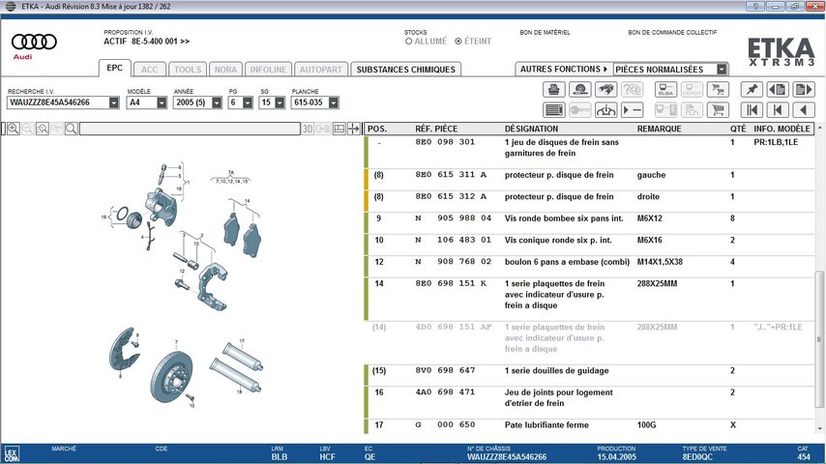This screenshot has width=826, height=464.
Task: Click the brake disc in the diagram
Action: tap(171, 377)
